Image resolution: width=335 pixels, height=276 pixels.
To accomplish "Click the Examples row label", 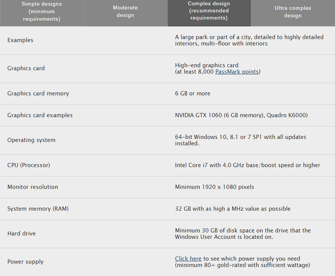I will coord(20,40).
